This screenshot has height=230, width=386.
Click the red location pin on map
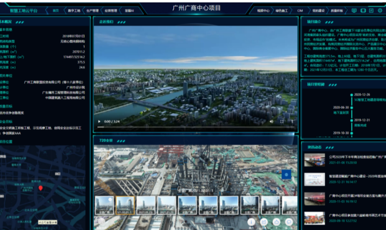pyautogui.click(x=41, y=188)
